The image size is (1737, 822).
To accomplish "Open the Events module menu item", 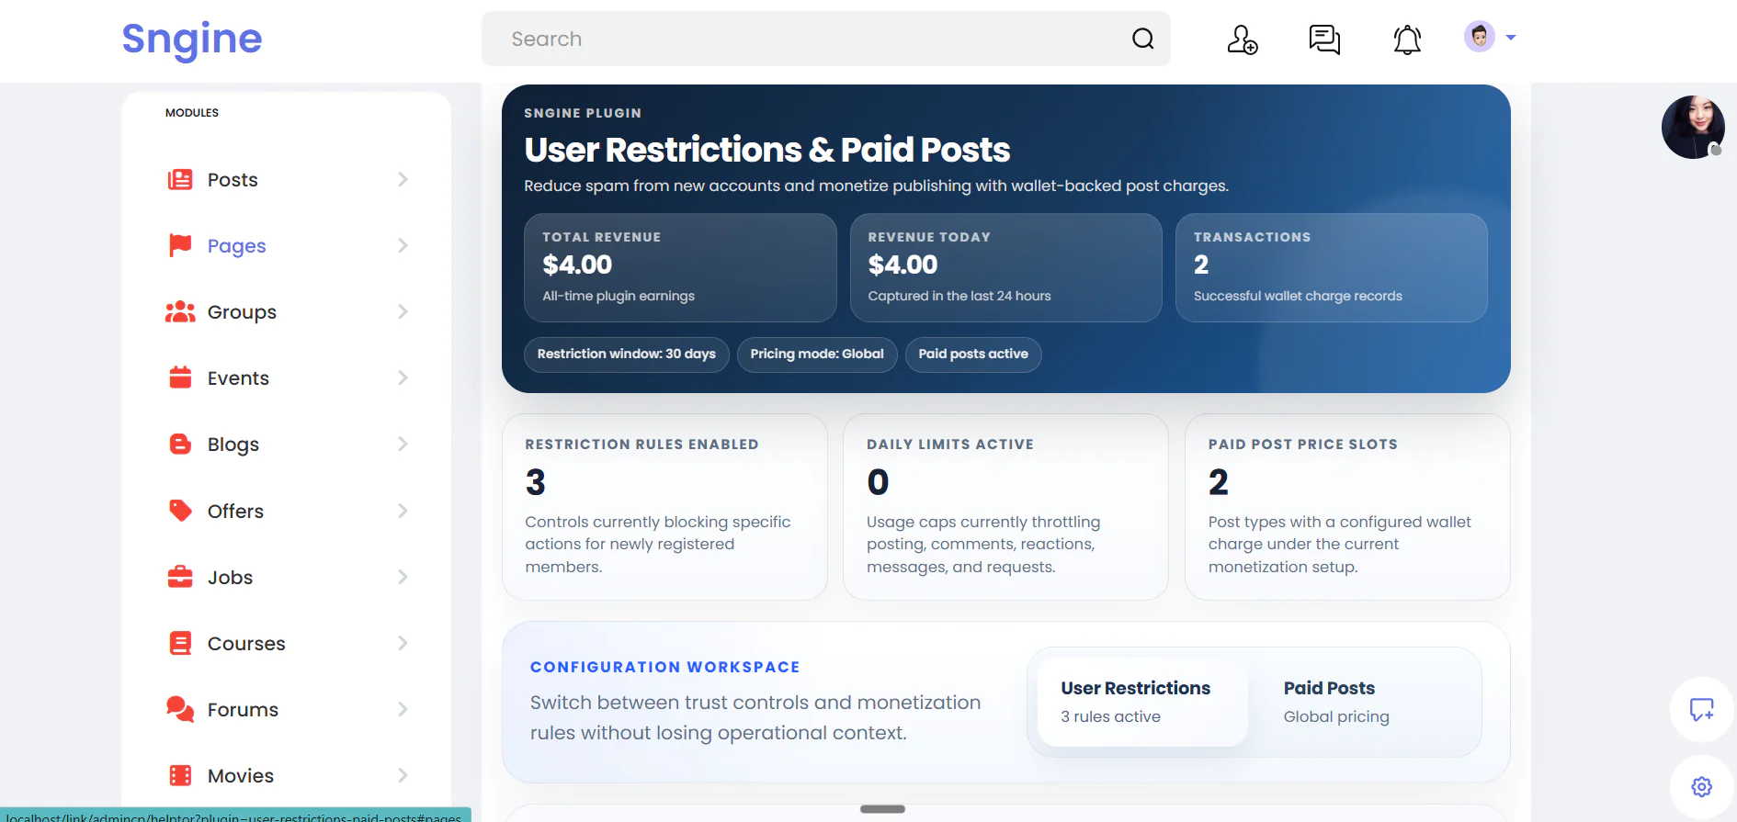I will 287,377.
